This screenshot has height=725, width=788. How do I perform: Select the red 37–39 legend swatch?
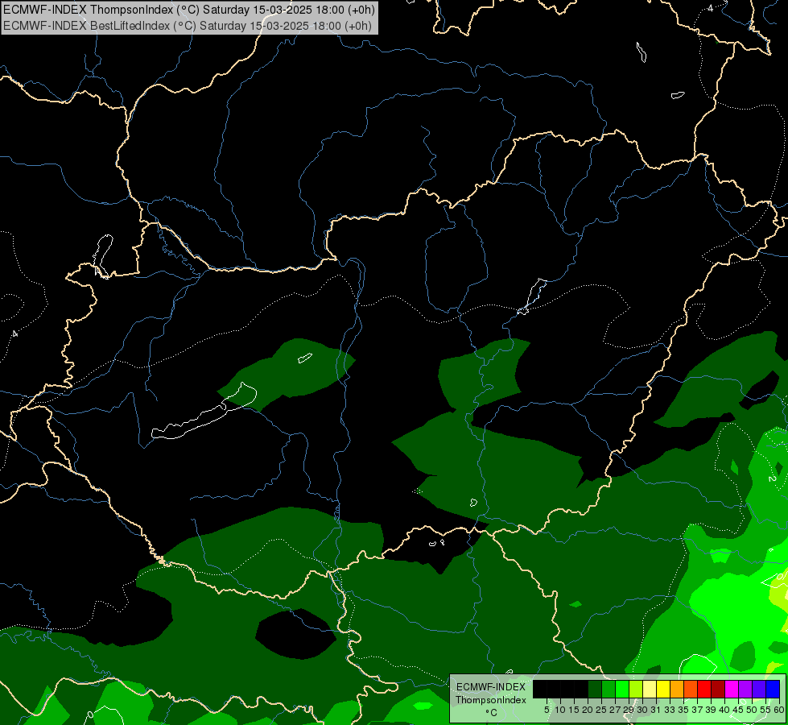tap(704, 689)
